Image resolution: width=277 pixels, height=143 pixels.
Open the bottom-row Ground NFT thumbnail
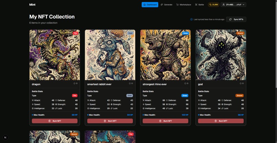[x=55, y=137]
